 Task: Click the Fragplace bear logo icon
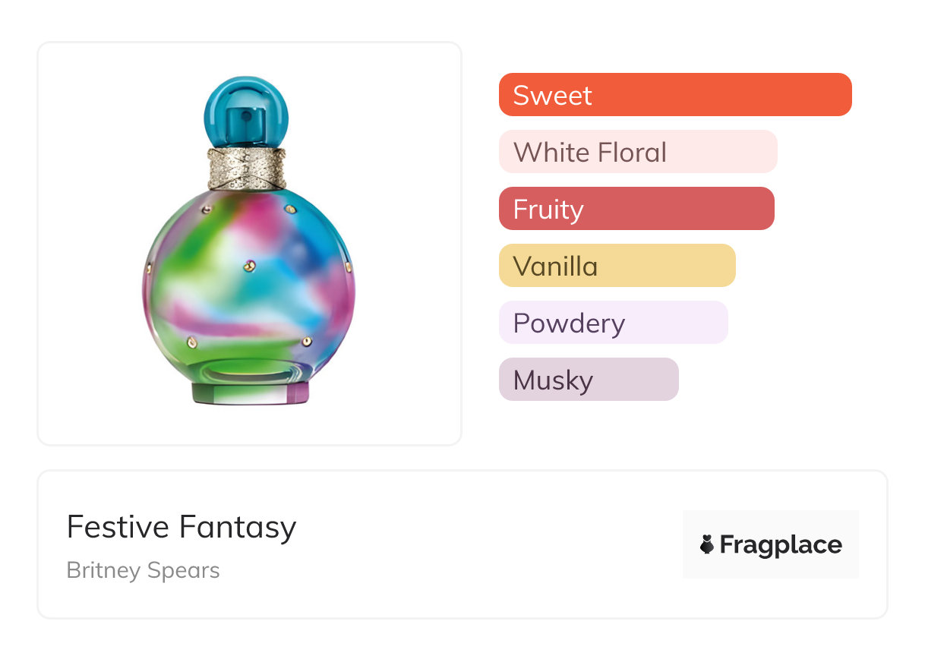(x=707, y=544)
